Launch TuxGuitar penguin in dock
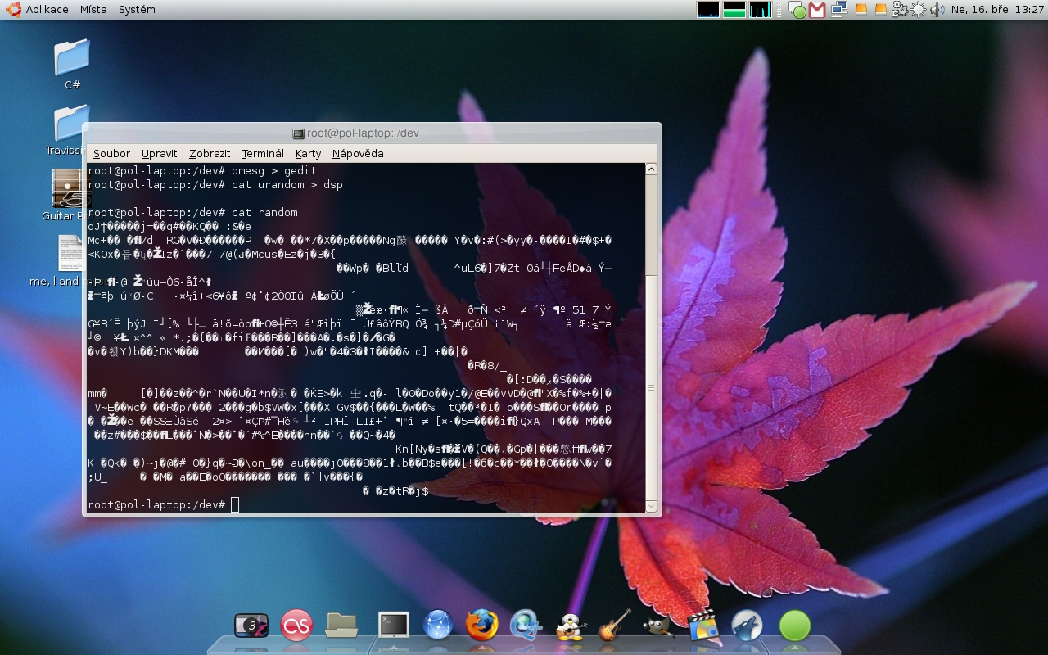1048x655 pixels. [570, 626]
